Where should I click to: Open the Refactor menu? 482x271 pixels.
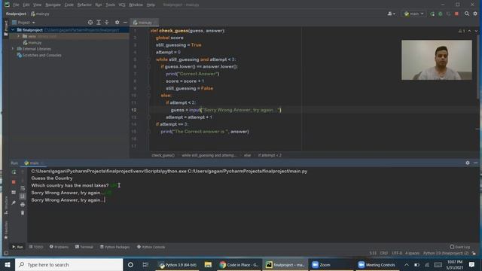click(84, 5)
